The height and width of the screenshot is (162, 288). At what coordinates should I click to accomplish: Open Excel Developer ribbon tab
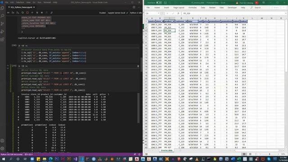[232, 8]
